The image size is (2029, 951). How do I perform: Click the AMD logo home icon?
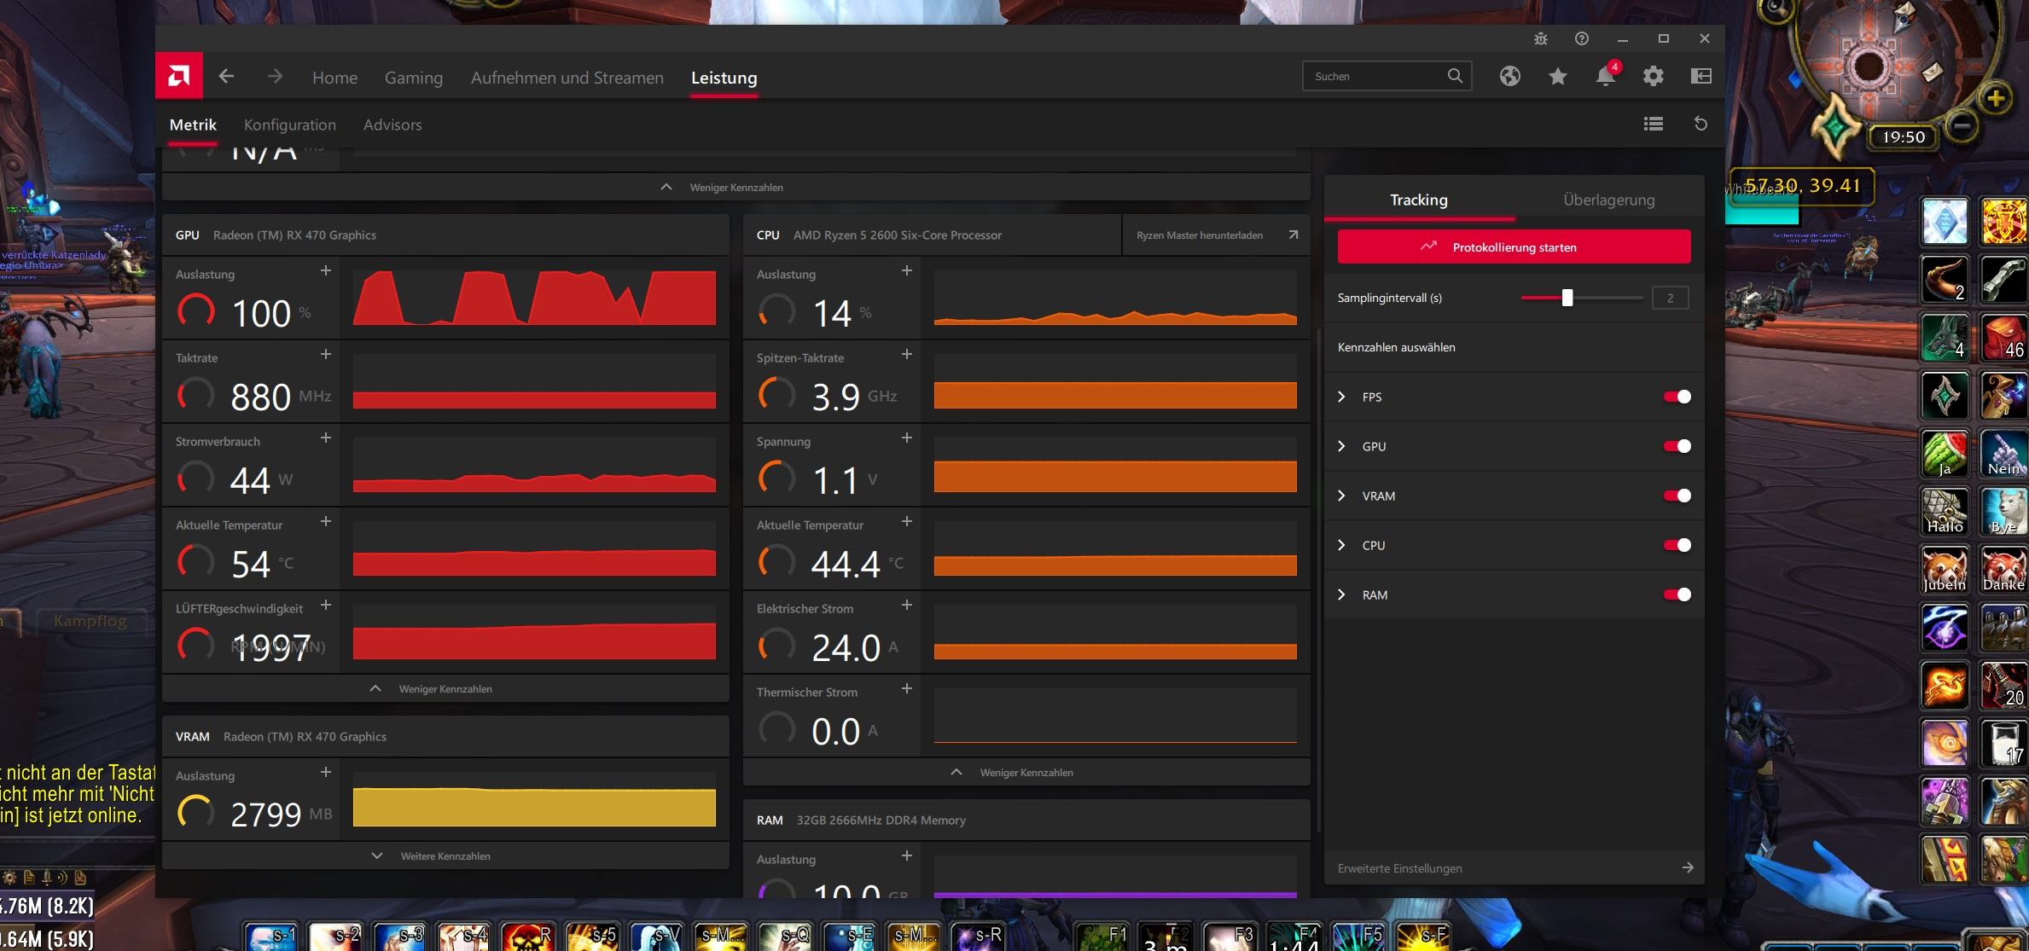tap(179, 77)
